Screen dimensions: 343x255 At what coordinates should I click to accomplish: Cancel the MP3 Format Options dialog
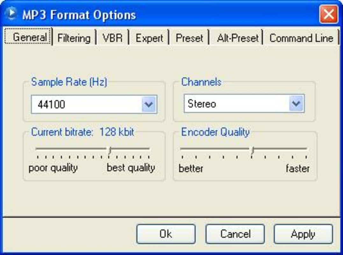coord(235,234)
